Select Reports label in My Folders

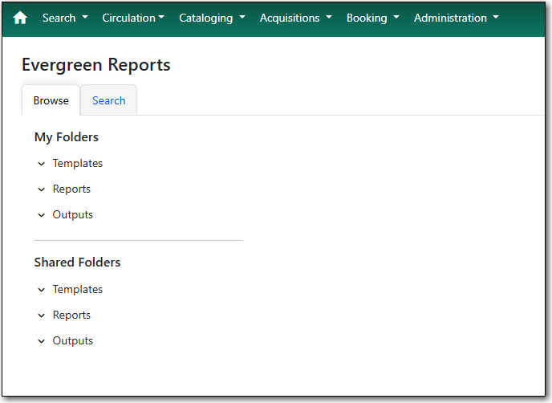(71, 189)
